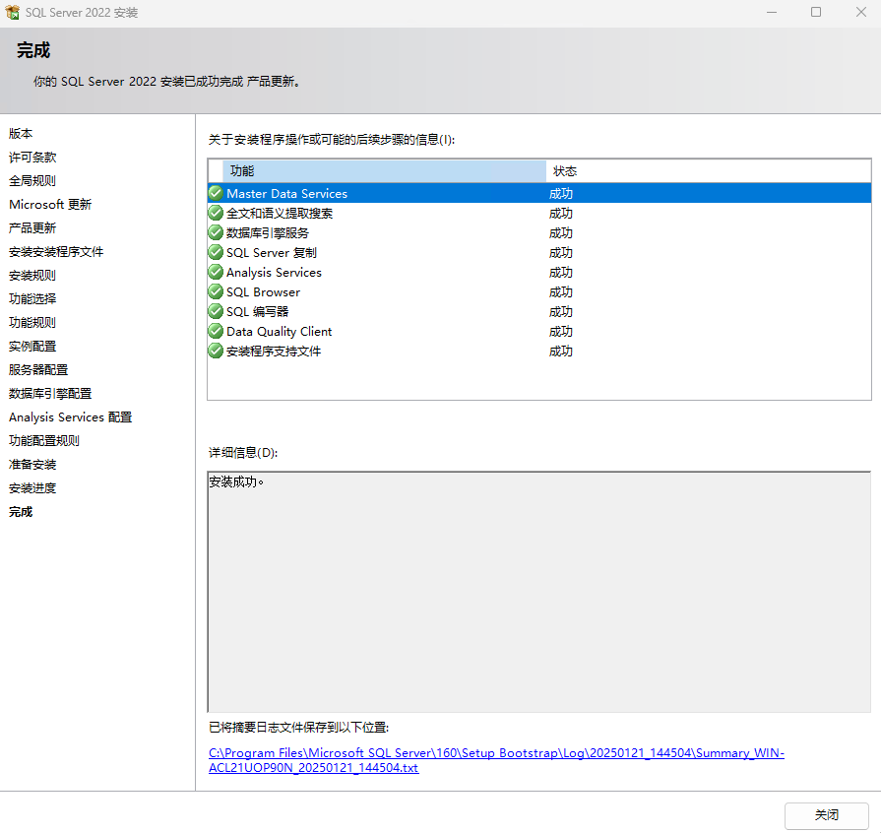Click the 功能 column header

tap(384, 171)
